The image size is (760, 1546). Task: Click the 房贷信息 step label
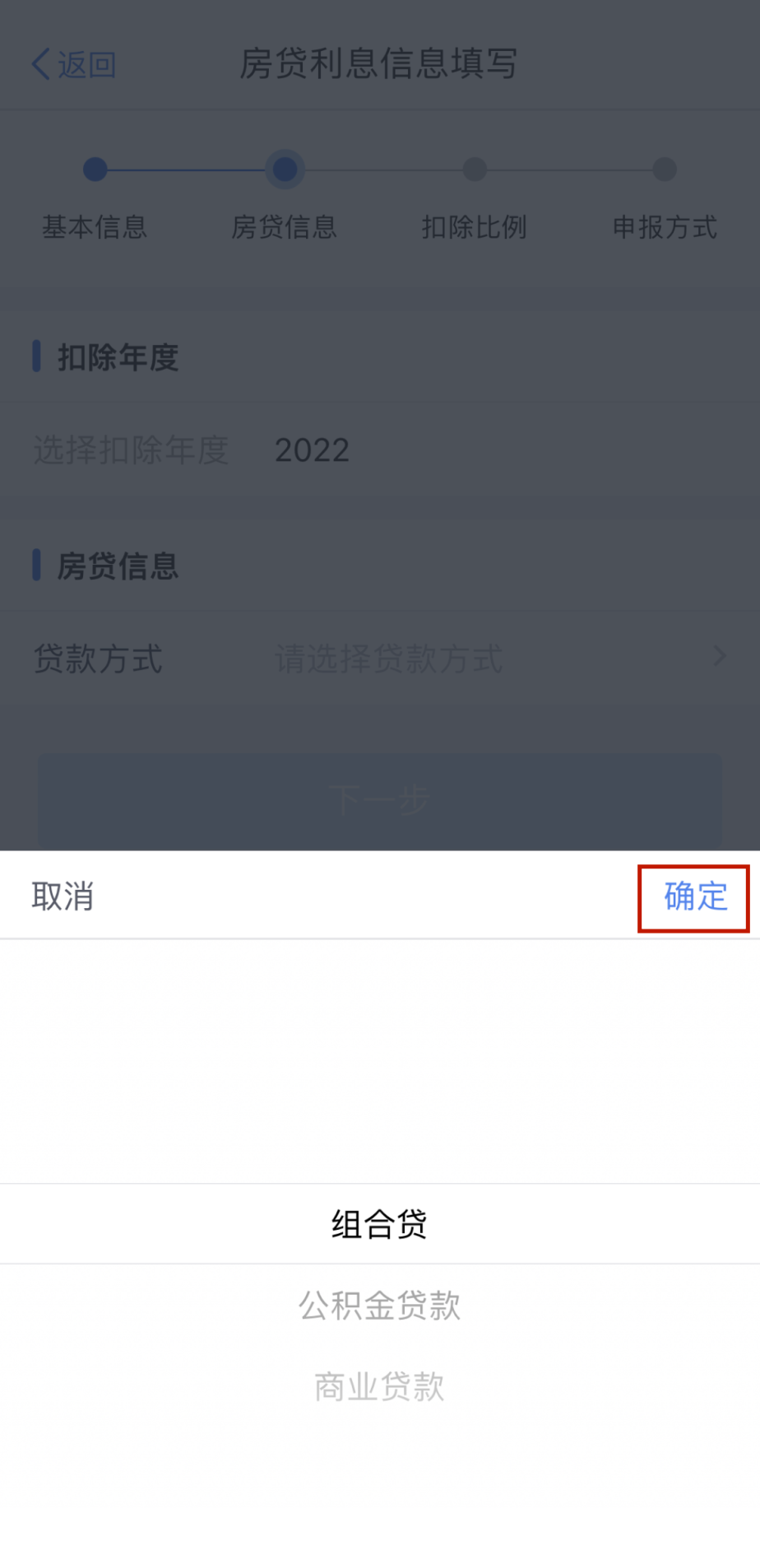pos(285,227)
